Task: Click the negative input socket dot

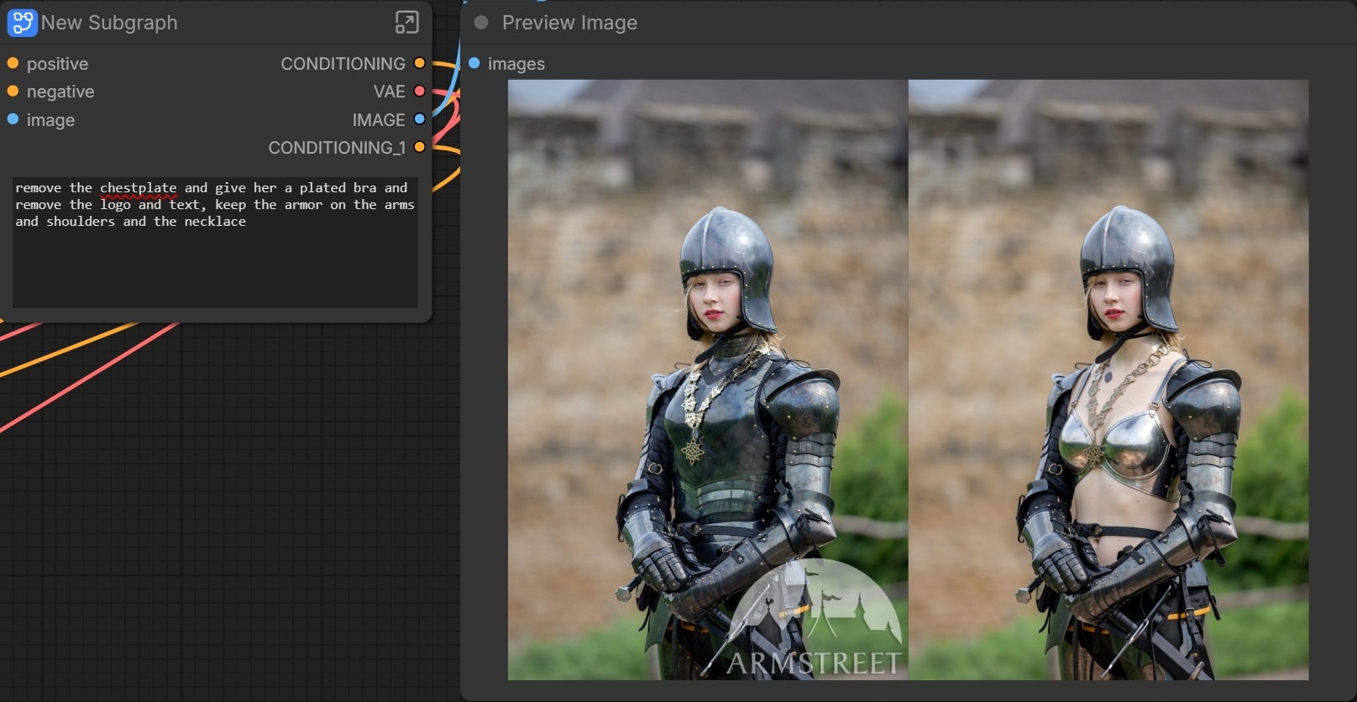Action: point(13,92)
